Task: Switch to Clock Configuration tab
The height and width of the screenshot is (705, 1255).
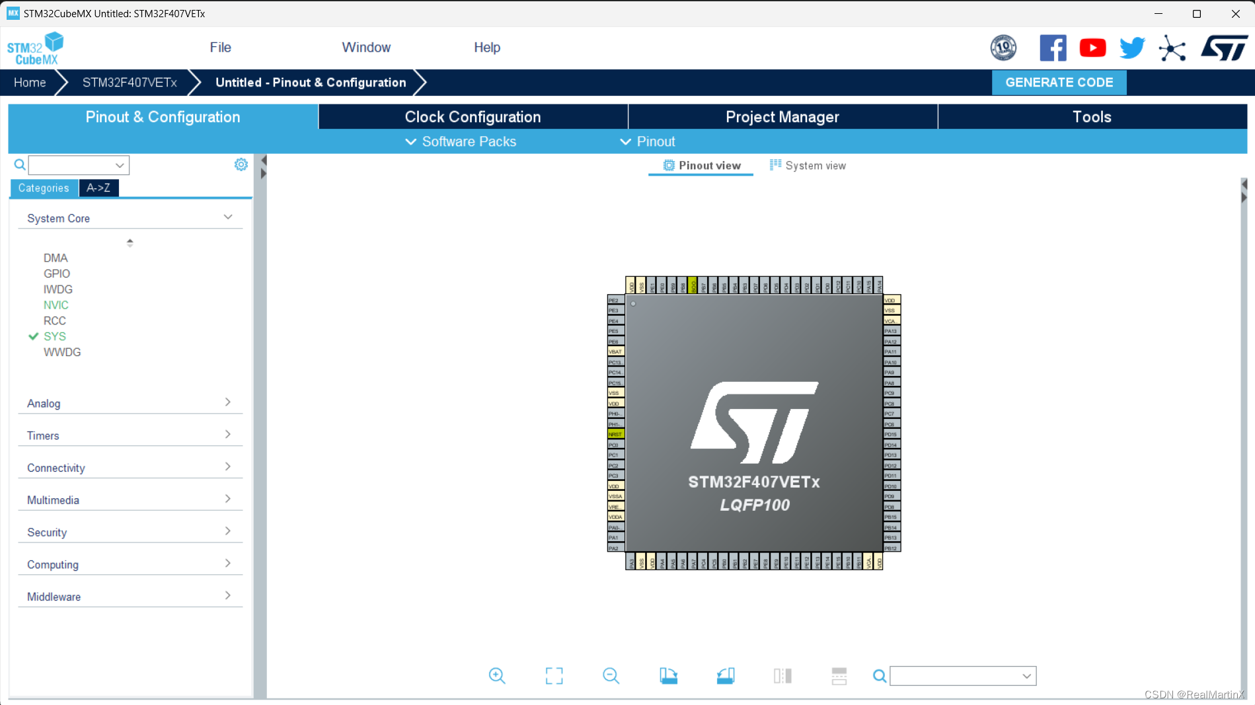Action: click(473, 117)
